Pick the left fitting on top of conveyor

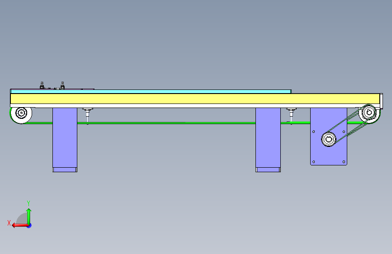[x=42, y=85]
